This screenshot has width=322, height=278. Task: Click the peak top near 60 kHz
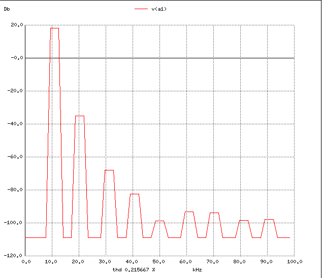pyautogui.click(x=189, y=212)
